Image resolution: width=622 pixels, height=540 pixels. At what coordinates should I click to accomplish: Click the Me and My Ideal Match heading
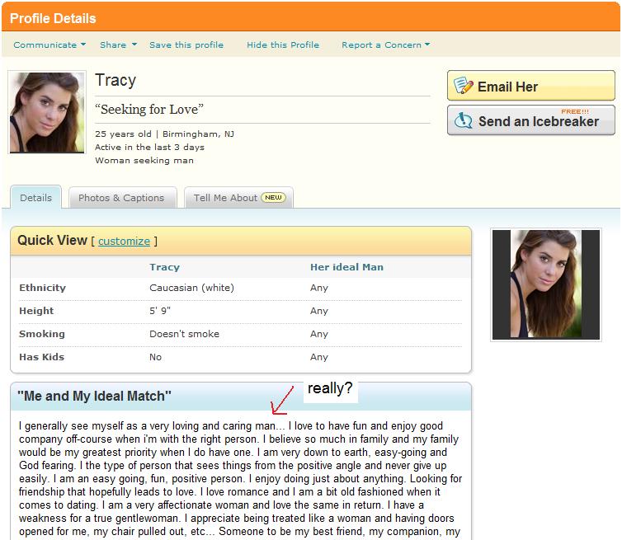(x=94, y=396)
